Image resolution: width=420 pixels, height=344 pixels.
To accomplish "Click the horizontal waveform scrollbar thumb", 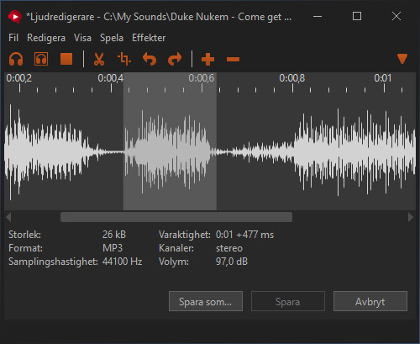I will pyautogui.click(x=176, y=217).
